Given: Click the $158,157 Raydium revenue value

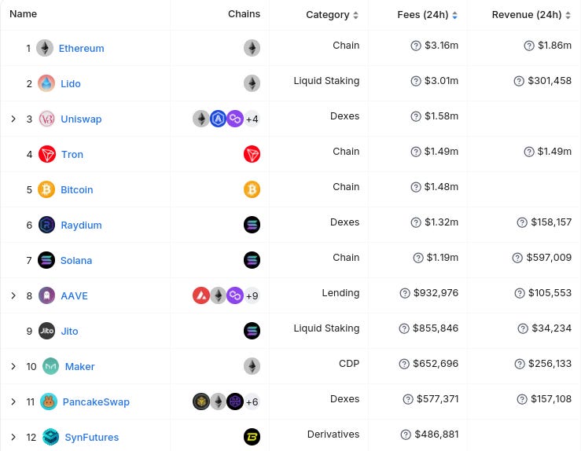Looking at the screenshot, I should pyautogui.click(x=551, y=222).
